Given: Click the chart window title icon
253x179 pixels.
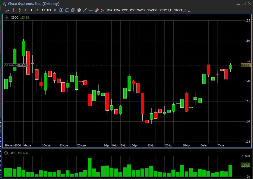Looking at the screenshot, I should pyautogui.click(x=5, y=3).
